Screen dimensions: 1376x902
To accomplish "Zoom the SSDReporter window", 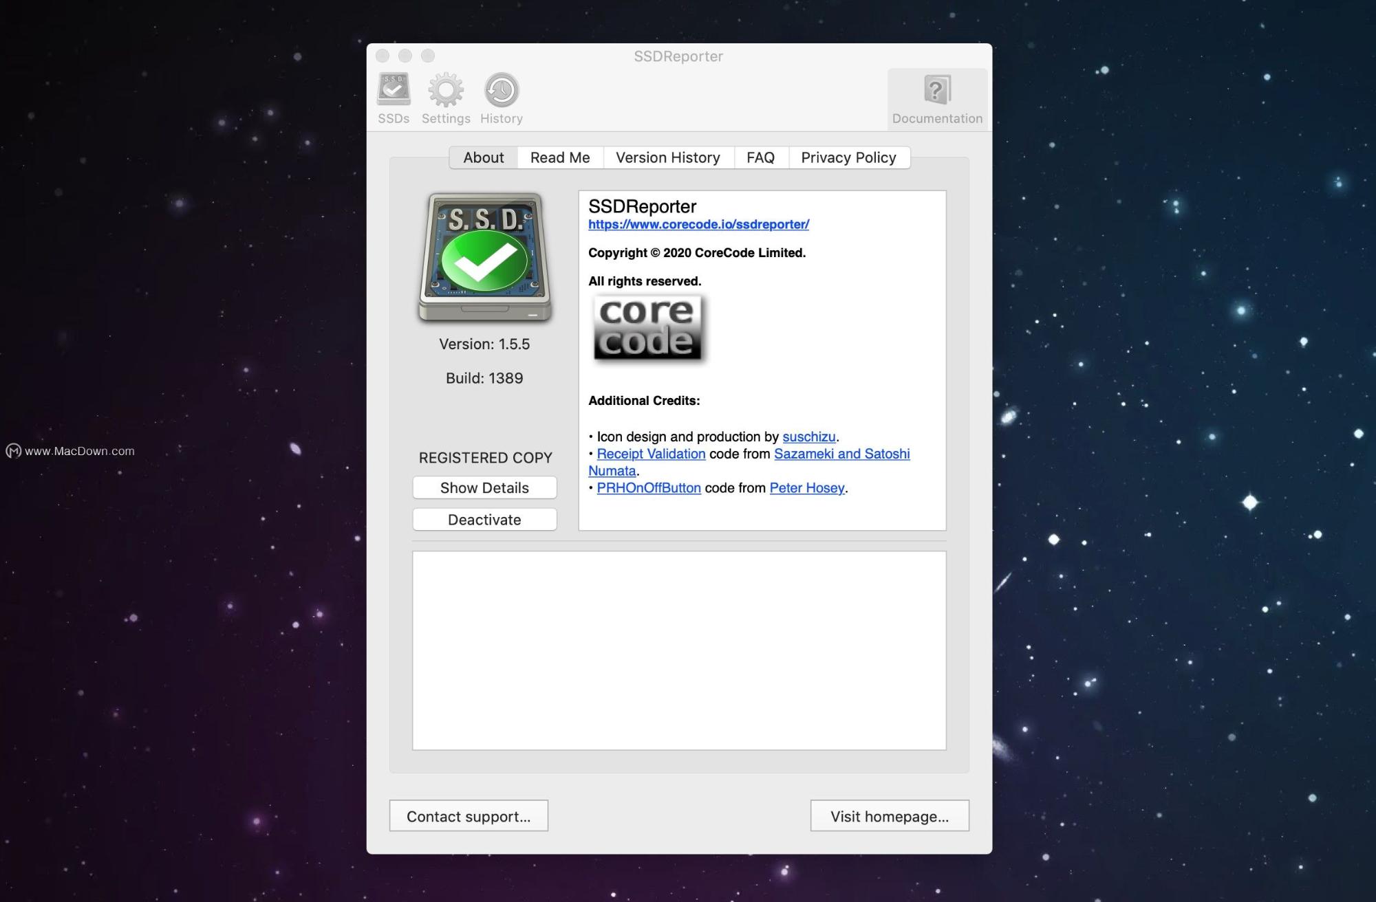I will coord(428,56).
